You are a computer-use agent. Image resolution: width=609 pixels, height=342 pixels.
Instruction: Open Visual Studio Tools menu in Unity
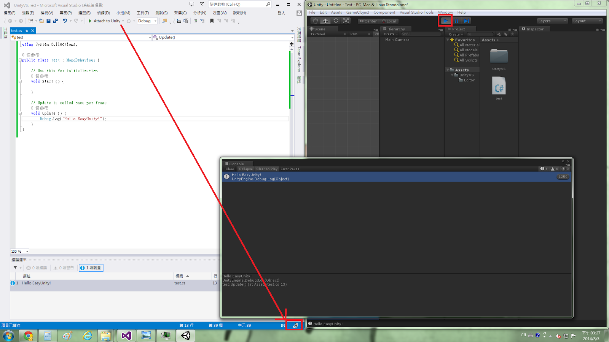pos(416,12)
